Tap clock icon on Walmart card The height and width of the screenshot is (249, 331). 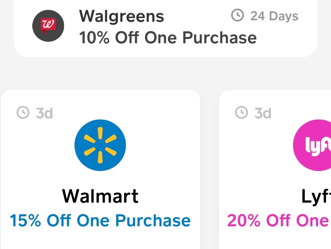[x=23, y=112]
